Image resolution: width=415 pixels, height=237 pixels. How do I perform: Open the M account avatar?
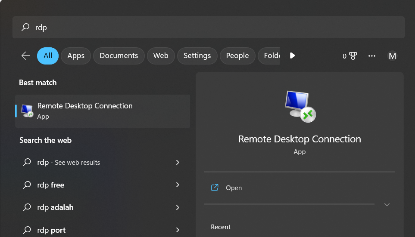point(392,56)
